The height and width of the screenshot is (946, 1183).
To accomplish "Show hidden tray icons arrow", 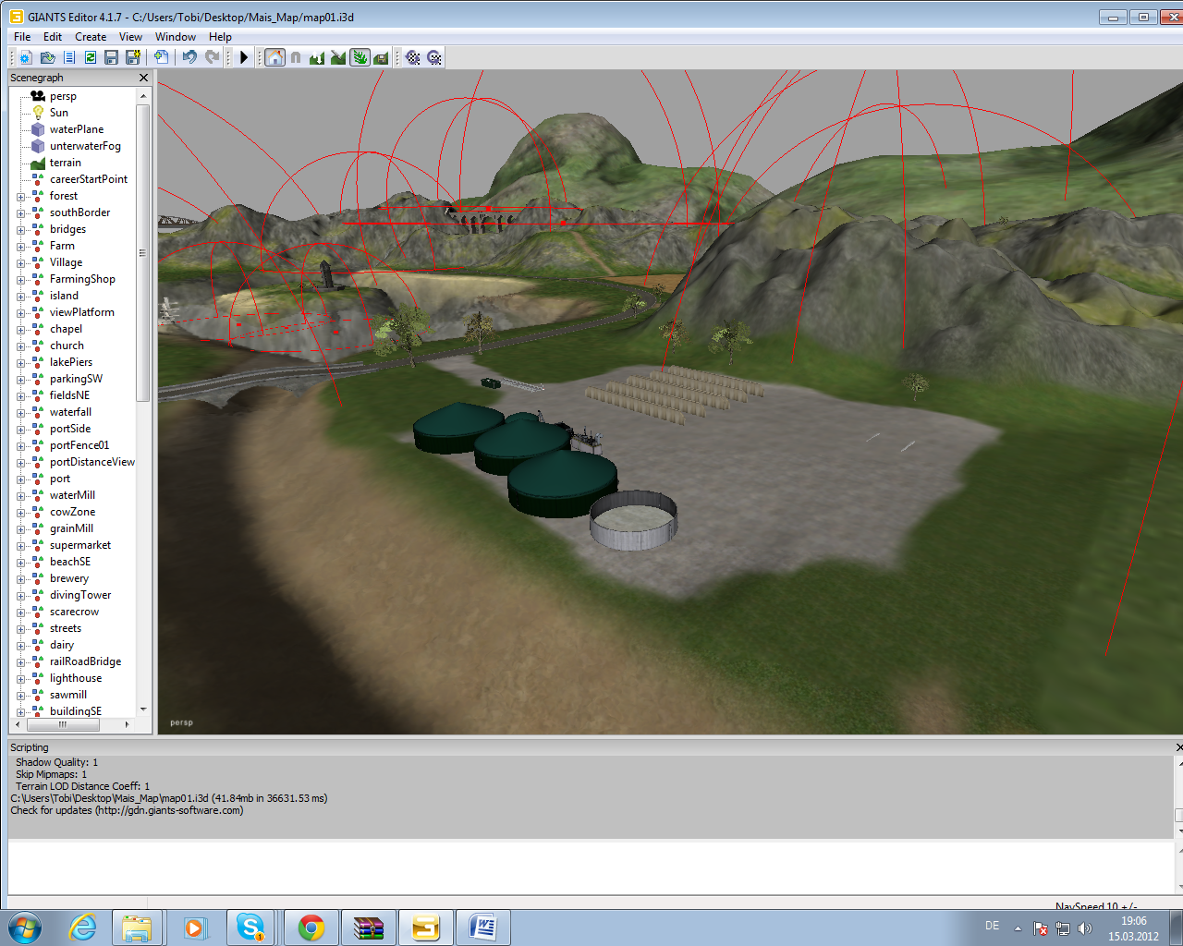I will (1018, 928).
